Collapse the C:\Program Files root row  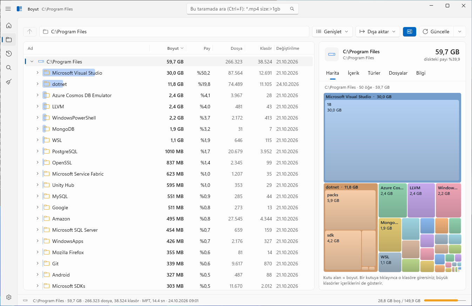coord(32,62)
